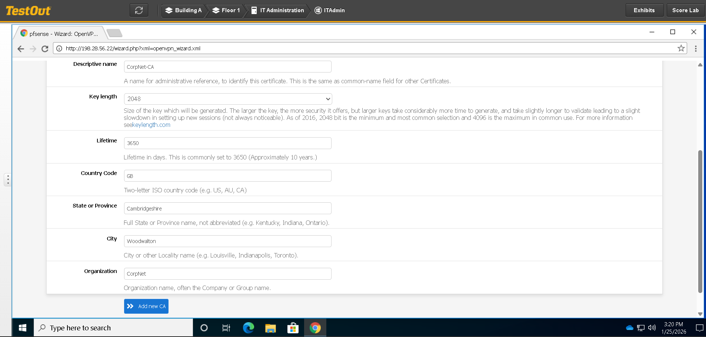The width and height of the screenshot is (706, 337).
Task: Open Microsoft Store from taskbar
Action: [x=293, y=328]
